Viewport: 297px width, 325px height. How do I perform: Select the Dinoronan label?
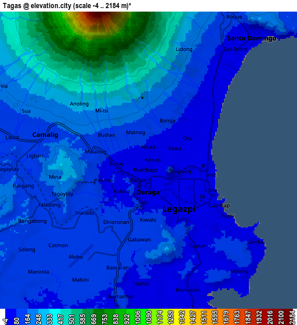[116, 222]
